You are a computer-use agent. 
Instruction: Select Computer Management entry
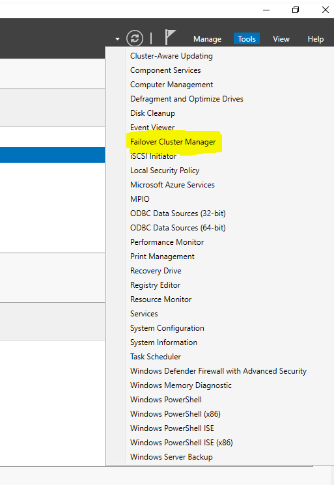click(x=172, y=85)
